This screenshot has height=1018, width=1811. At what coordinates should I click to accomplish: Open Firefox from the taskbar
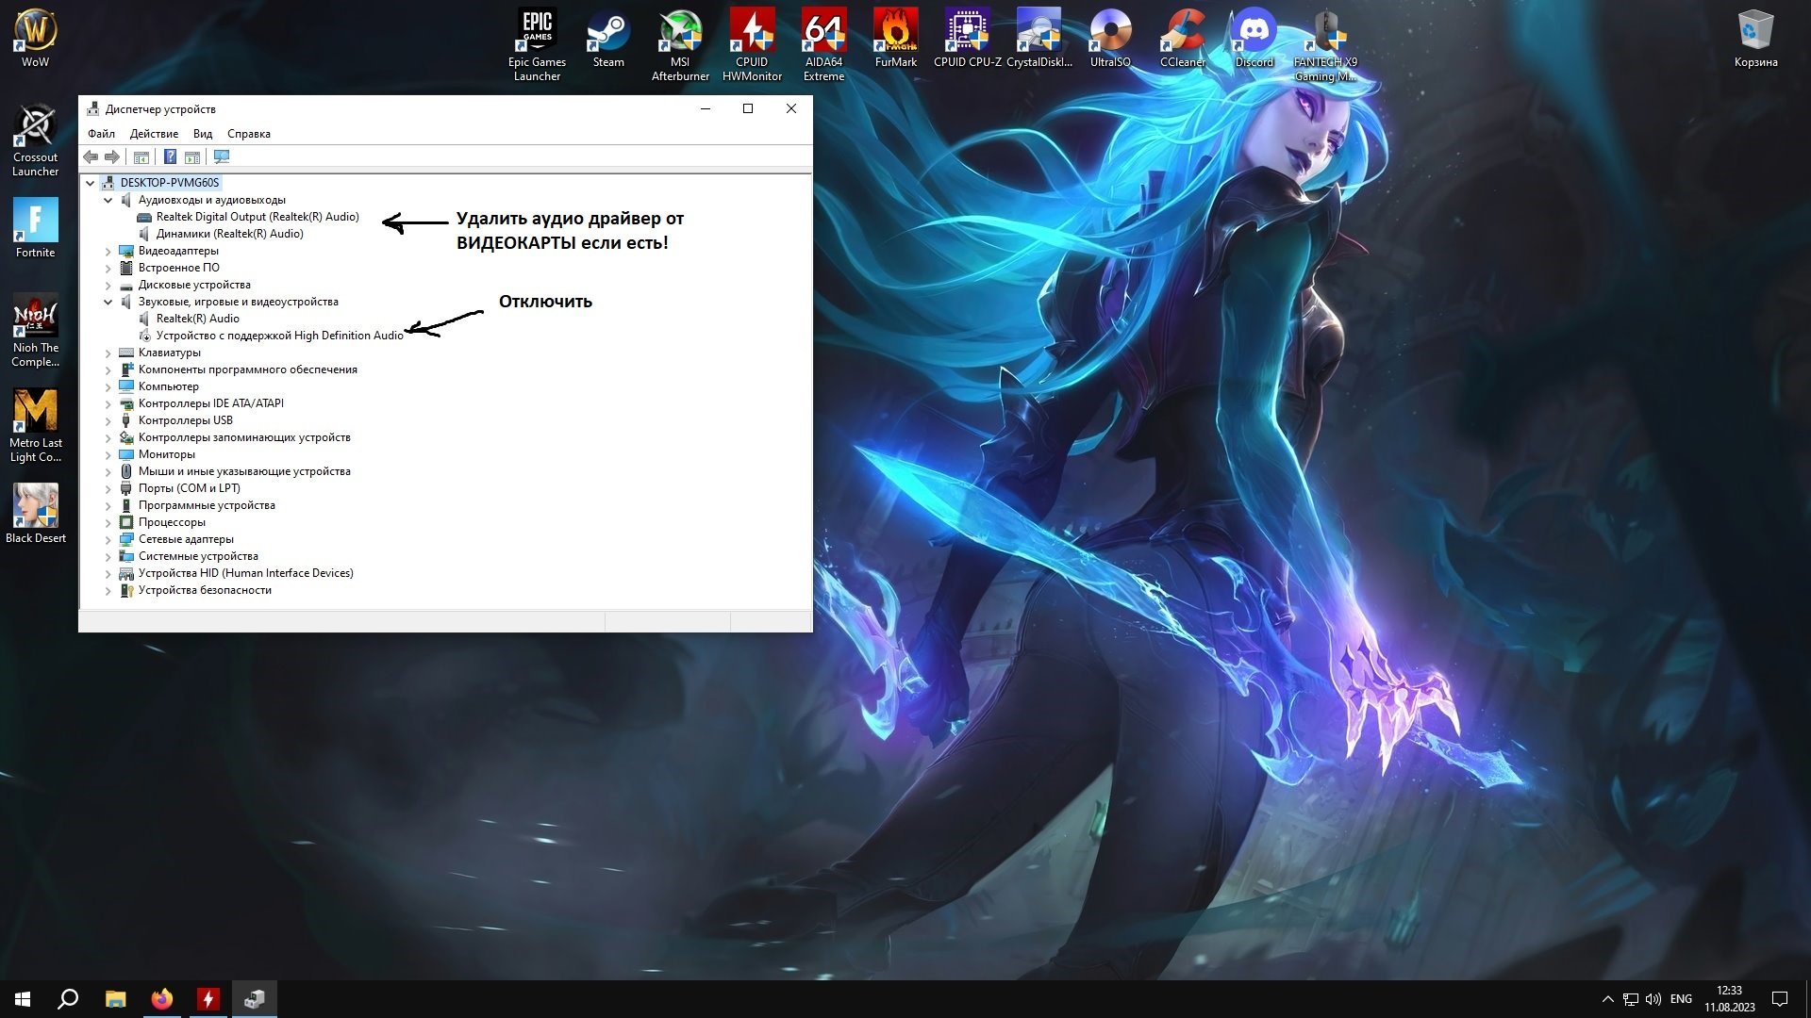[162, 999]
